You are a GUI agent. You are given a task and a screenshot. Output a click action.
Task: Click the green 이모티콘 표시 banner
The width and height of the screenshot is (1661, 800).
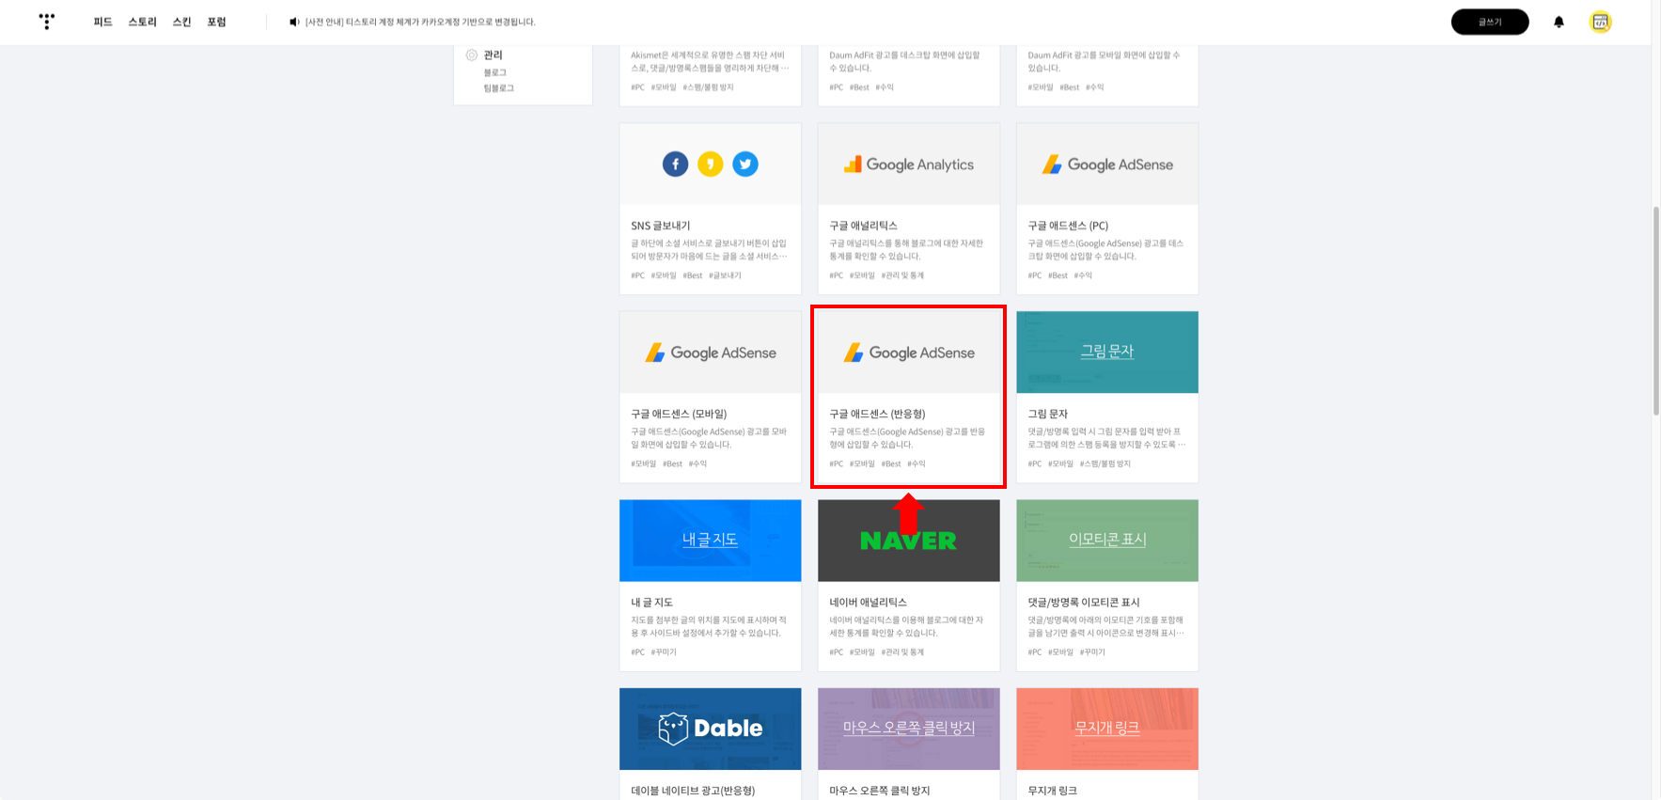pyautogui.click(x=1107, y=541)
